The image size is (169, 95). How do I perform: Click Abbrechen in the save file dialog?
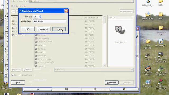coord(111,83)
